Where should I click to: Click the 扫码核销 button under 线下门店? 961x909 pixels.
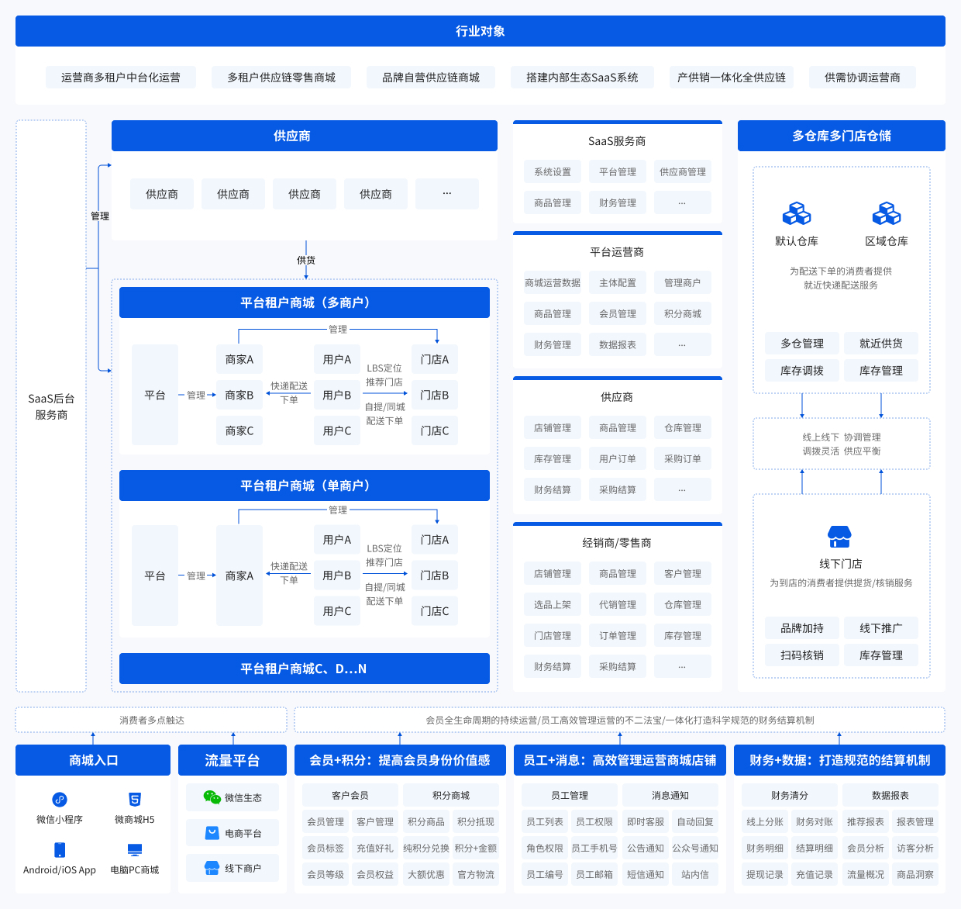(802, 655)
